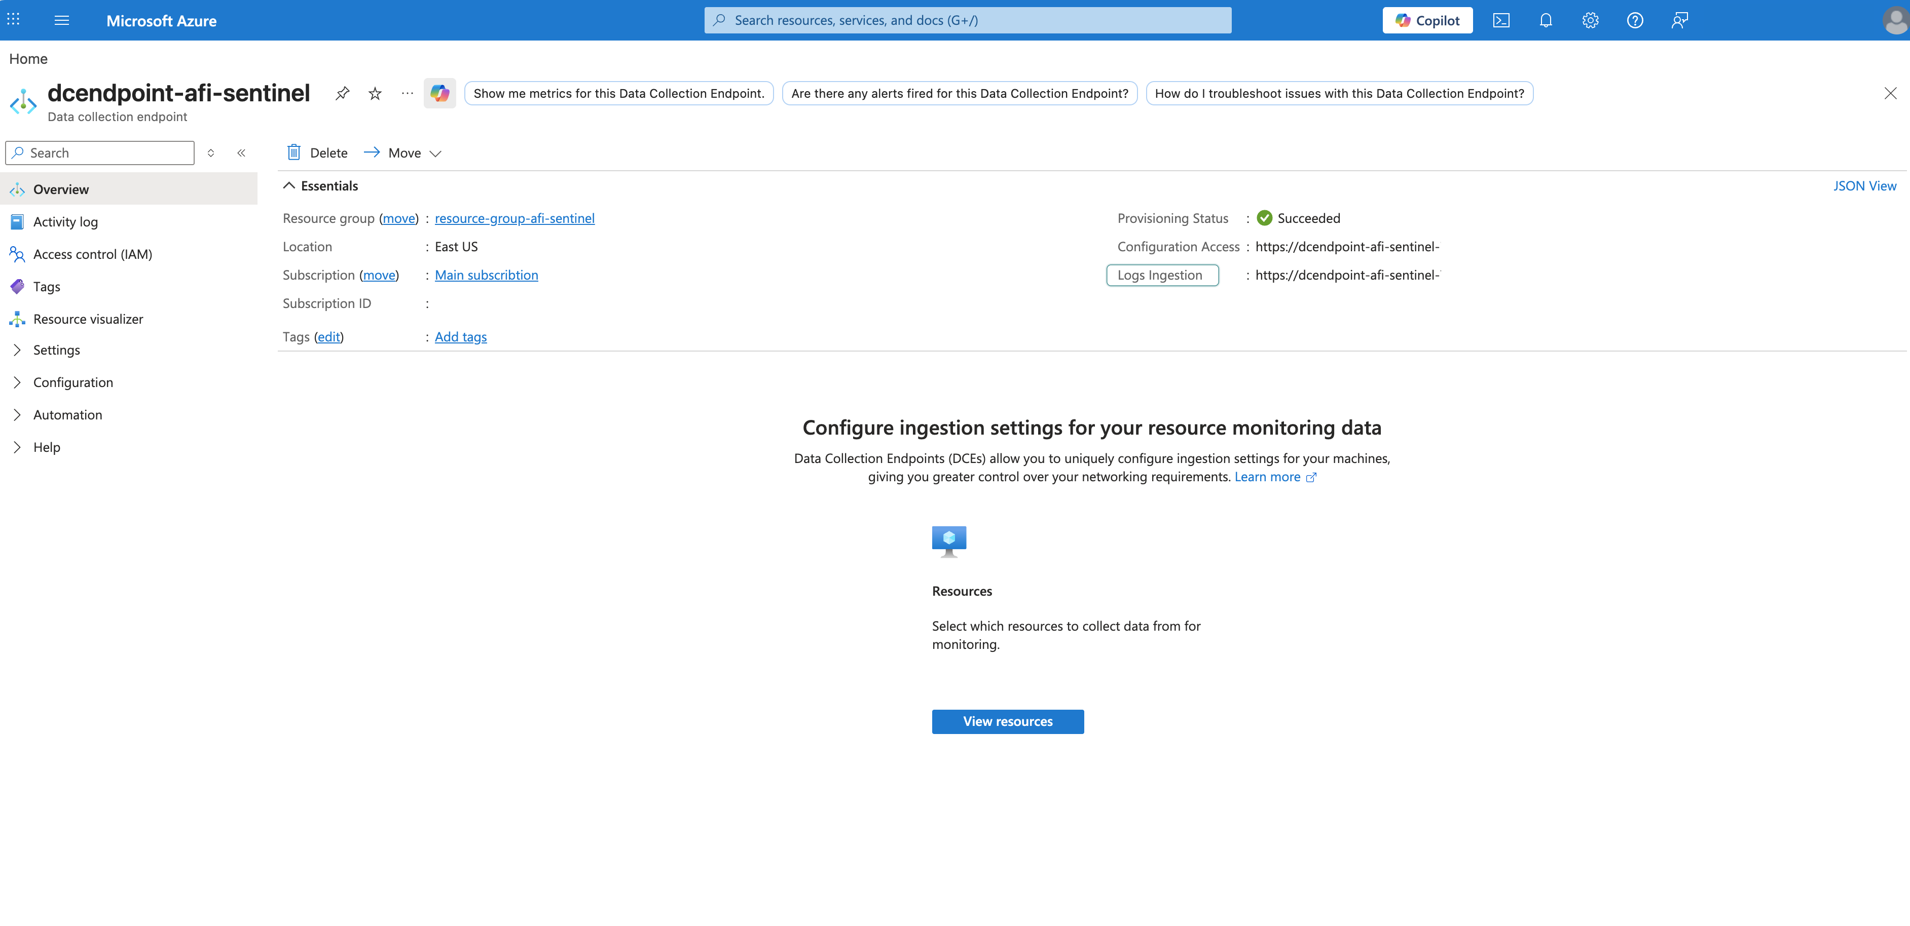Click the Copilot icon beside the title
1910x926 pixels.
point(439,93)
